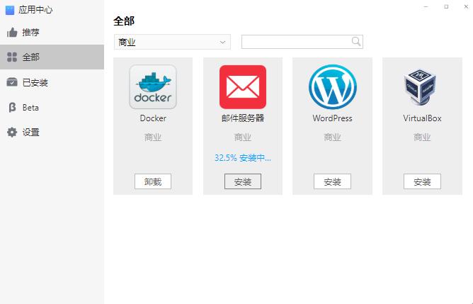This screenshot has width=473, height=304.
Task: Click 安装 under 邮件服务器
Action: pyautogui.click(x=243, y=181)
